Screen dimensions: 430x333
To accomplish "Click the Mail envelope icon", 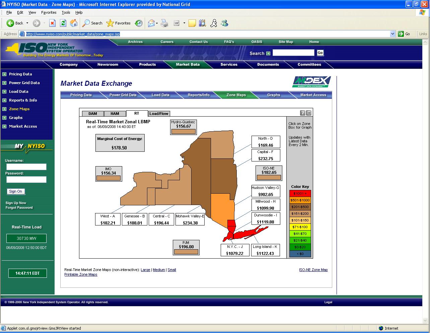I will pos(151,23).
